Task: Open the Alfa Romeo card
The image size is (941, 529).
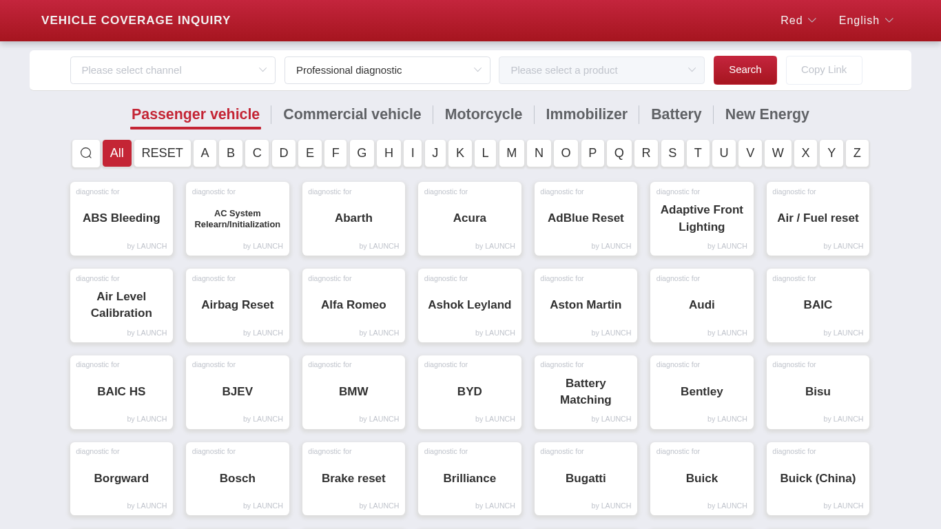Action: (353, 305)
